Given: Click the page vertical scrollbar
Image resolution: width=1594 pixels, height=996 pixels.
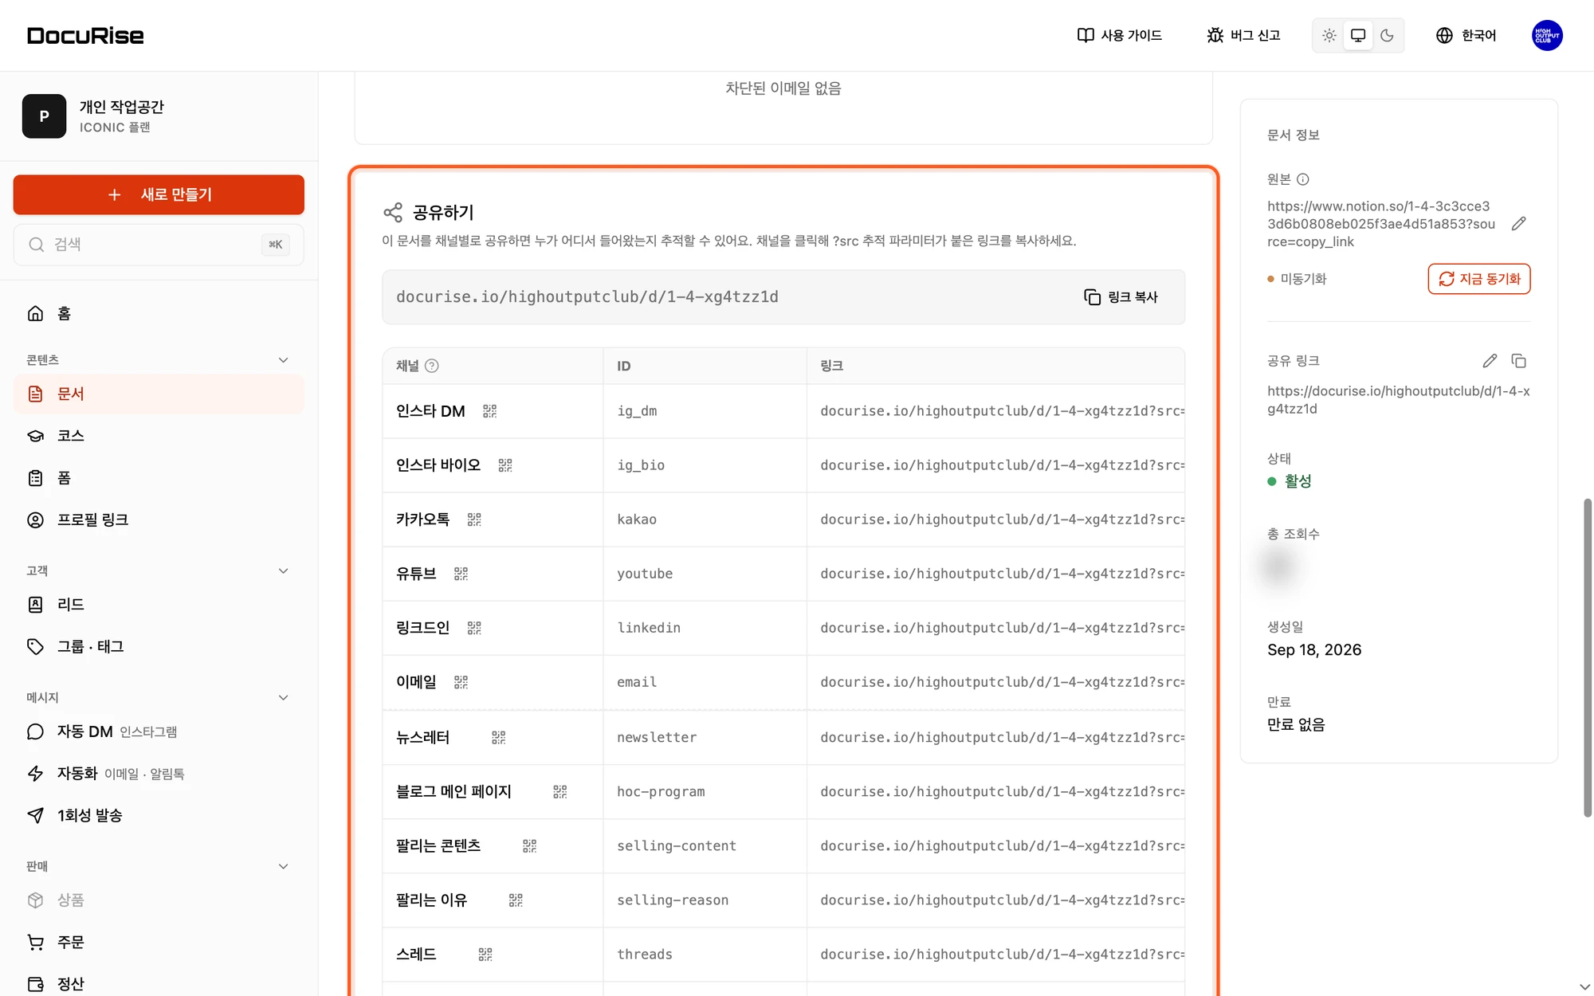Looking at the screenshot, I should tap(1587, 657).
